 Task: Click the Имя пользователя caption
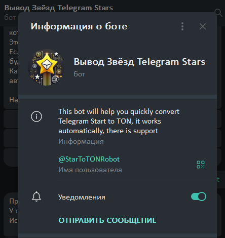90,170
